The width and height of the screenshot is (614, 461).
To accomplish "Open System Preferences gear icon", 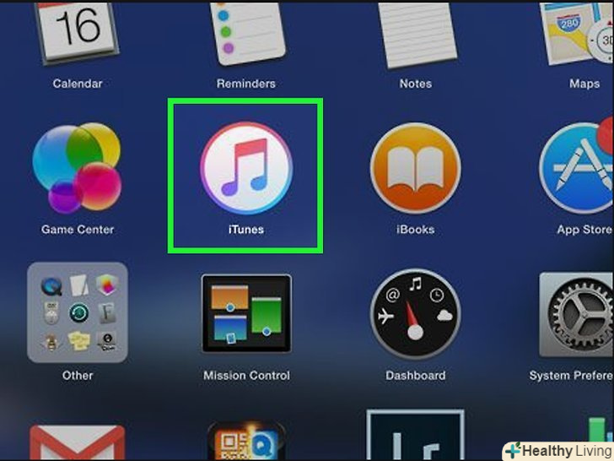I will (x=576, y=315).
